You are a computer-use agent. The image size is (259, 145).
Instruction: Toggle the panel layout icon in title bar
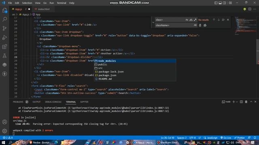[220, 3]
